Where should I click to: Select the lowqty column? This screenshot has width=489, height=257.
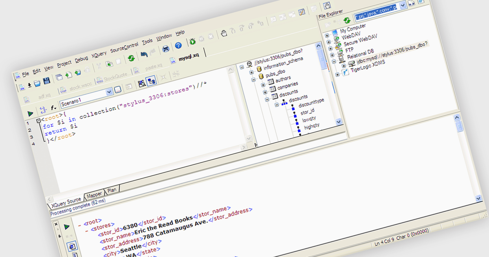coord(309,119)
